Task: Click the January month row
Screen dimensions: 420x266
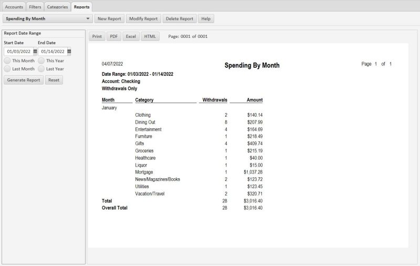Action: pyautogui.click(x=109, y=108)
